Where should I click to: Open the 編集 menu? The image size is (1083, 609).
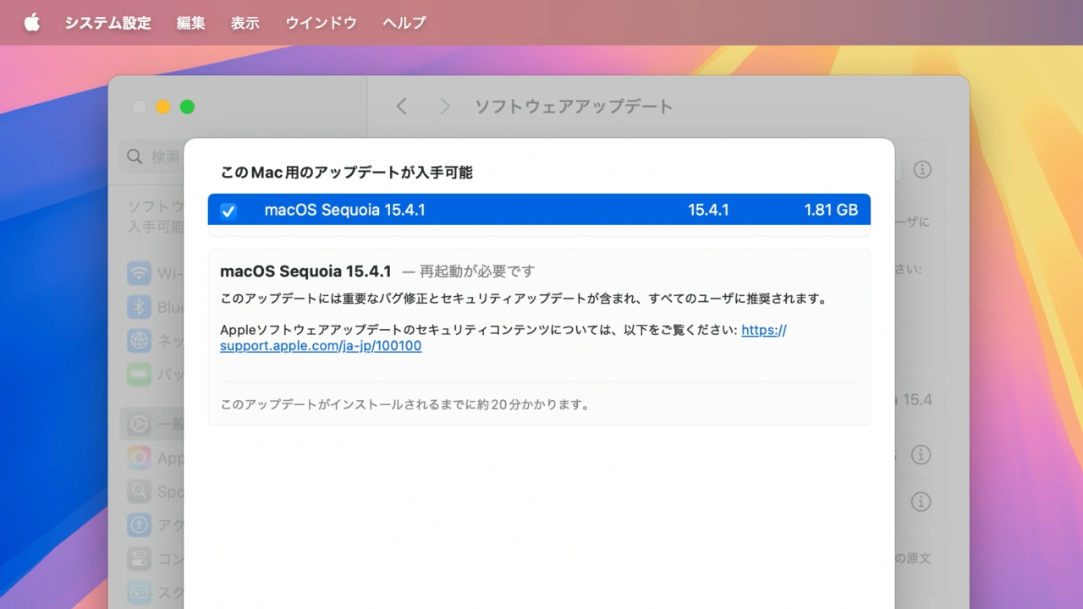click(190, 23)
